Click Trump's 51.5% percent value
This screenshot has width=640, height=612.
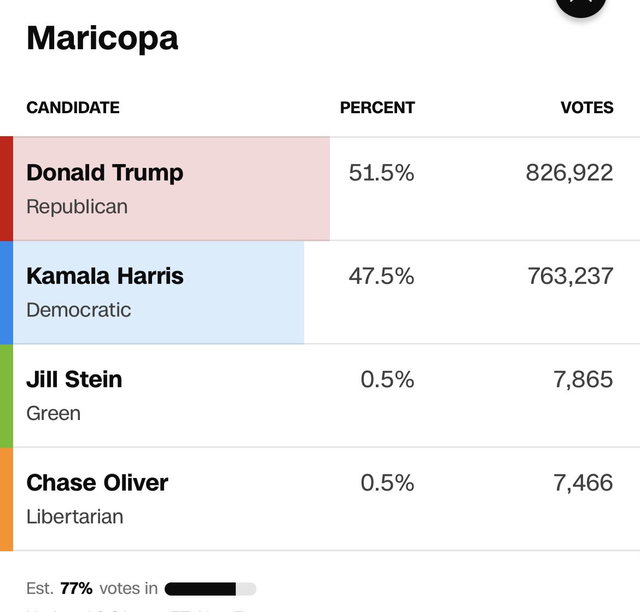coord(381,173)
